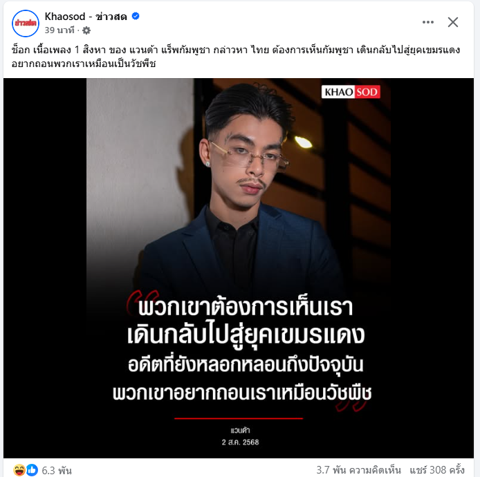Click the date 2 ส.ค. 2568 in image

pyautogui.click(x=240, y=442)
